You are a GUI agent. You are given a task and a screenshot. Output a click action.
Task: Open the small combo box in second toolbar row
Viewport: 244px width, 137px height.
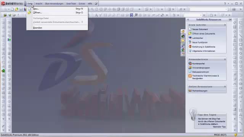(193, 15)
